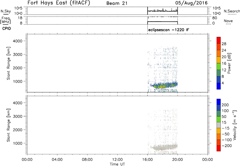Click the date '05/Aug/2016'

191,3
